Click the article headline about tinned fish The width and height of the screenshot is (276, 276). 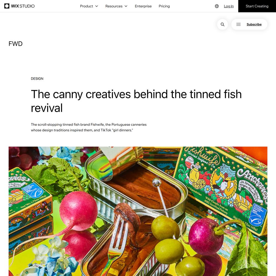pyautogui.click(x=136, y=101)
